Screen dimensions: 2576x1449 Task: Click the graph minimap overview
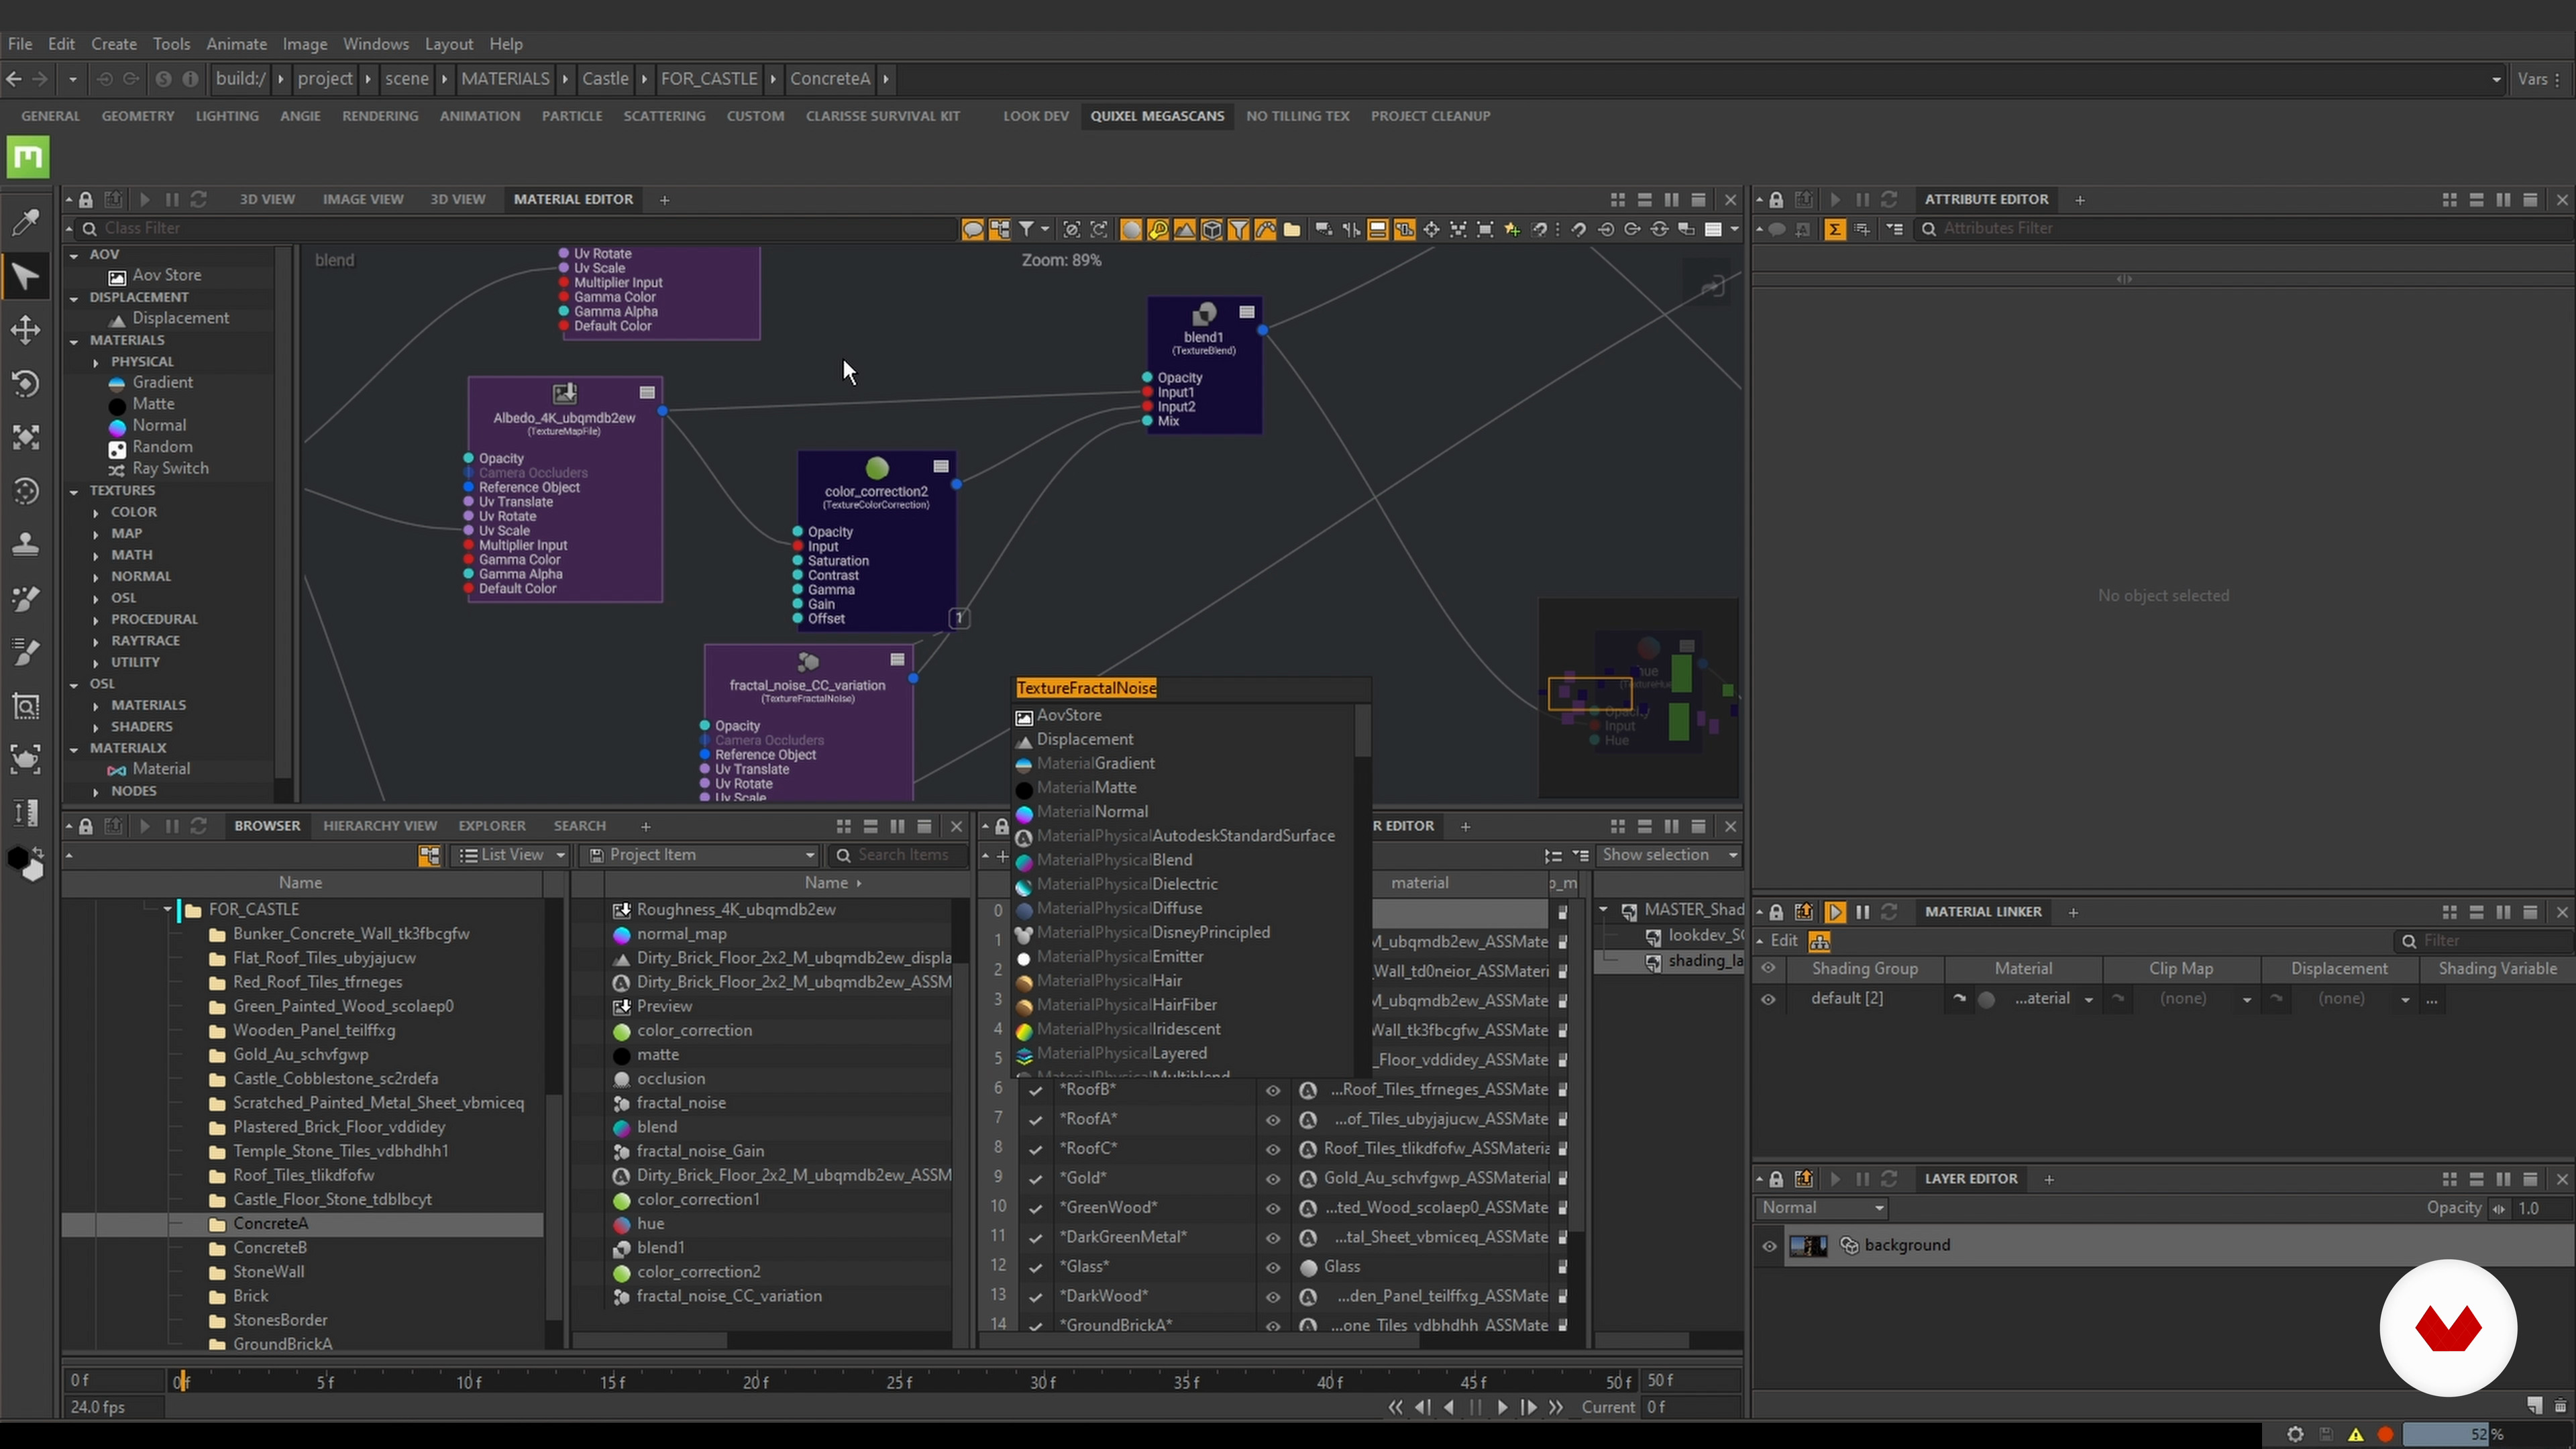(1638, 697)
